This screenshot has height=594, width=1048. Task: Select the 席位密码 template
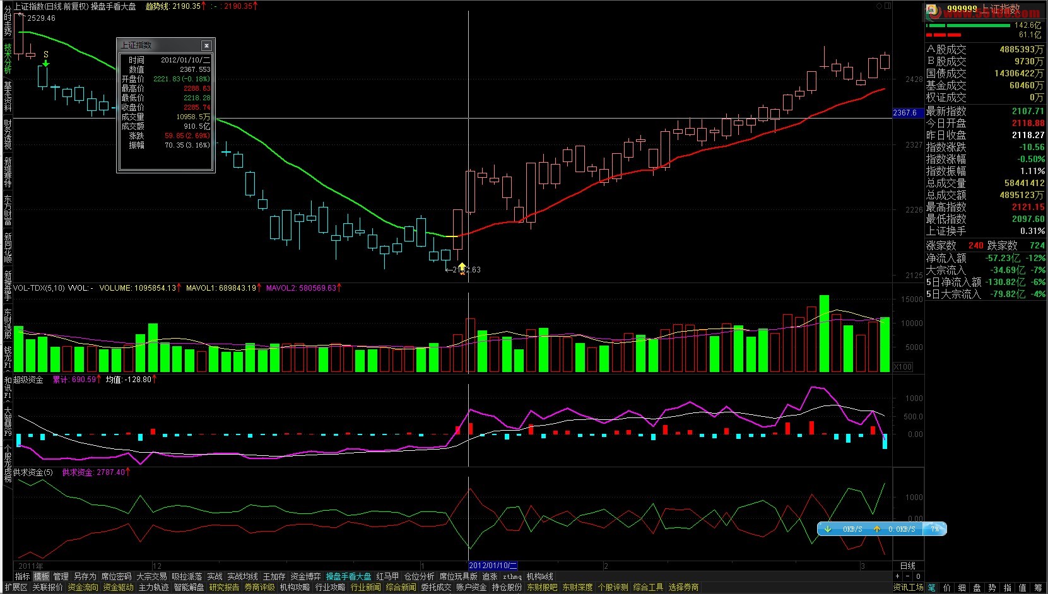tap(117, 576)
